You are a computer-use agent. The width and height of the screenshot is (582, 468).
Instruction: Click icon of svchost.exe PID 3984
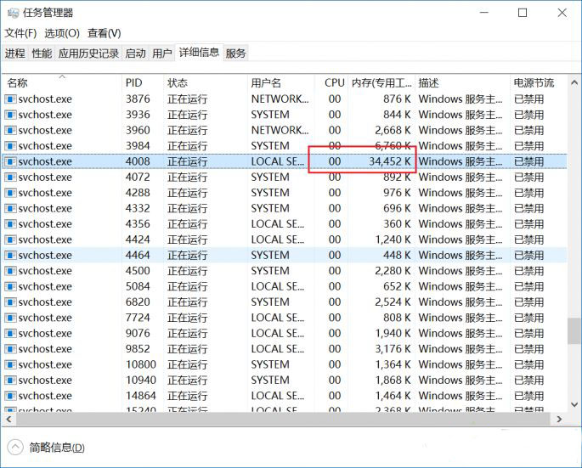coord(10,146)
